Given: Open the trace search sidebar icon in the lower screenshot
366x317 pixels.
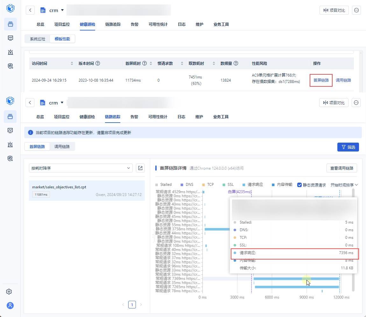Looking at the screenshot, I should tap(10, 158).
